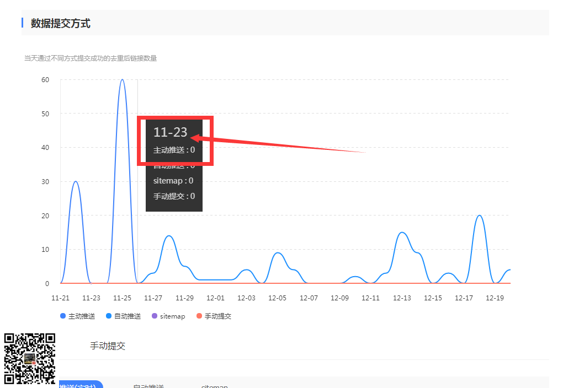Open the 手动提交 tab

point(108,346)
